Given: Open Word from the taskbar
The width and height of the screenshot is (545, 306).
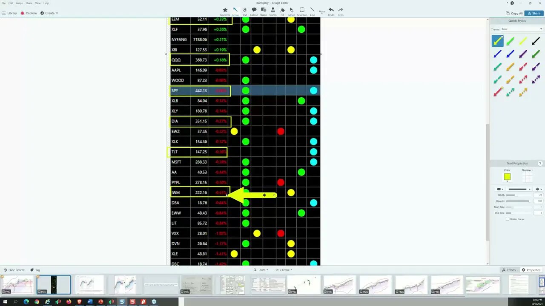Looking at the screenshot, I should (90, 302).
